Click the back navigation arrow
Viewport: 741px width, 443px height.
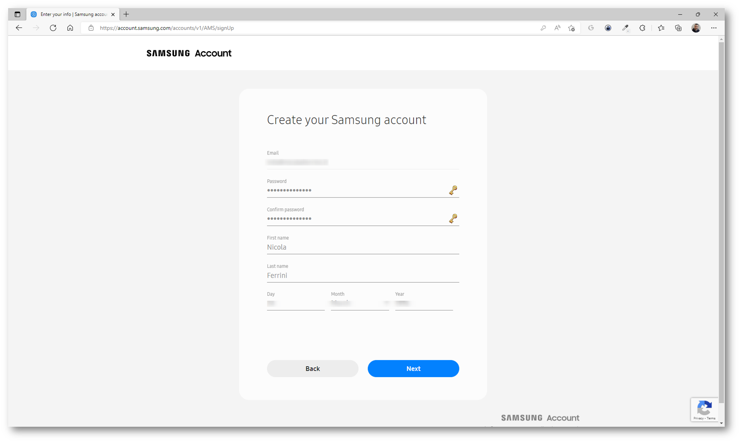(x=19, y=28)
